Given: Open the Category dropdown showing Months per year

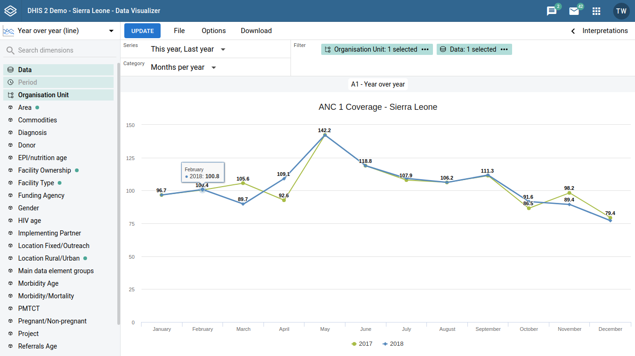Looking at the screenshot, I should pos(183,67).
